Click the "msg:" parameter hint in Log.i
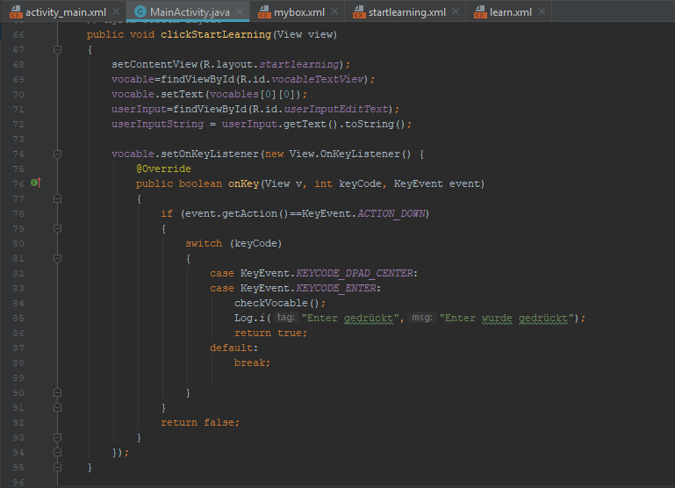675x488 pixels. point(422,318)
